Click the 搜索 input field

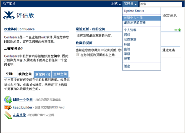[161, 4]
